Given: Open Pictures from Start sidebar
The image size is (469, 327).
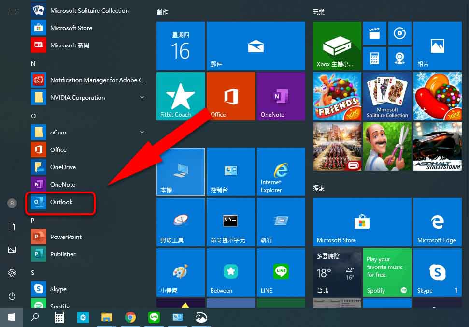Looking at the screenshot, I should (x=12, y=250).
